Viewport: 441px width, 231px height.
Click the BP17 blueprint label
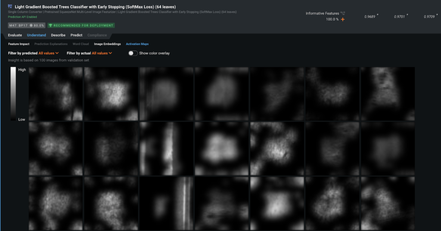[x=23, y=25]
